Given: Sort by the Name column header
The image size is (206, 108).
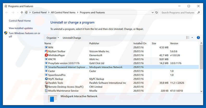Looking at the screenshot, I should [48, 43].
